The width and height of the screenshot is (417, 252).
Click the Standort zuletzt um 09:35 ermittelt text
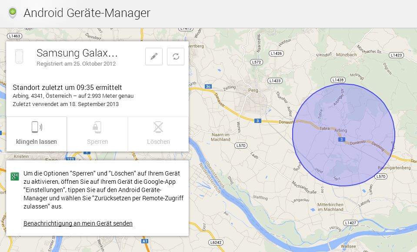coord(67,87)
